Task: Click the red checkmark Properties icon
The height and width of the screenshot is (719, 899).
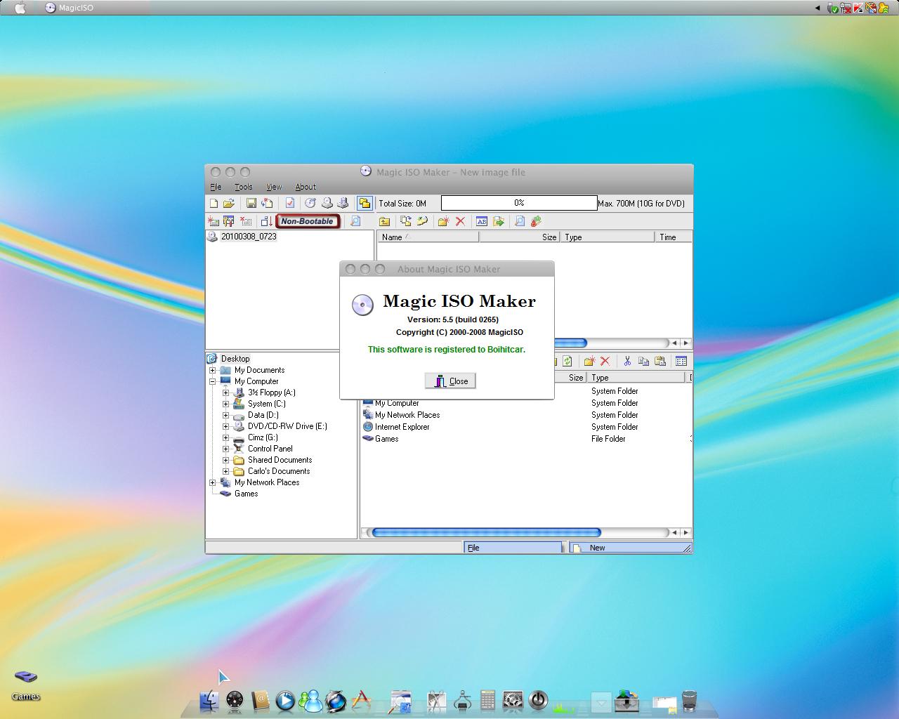Action: pyautogui.click(x=289, y=203)
